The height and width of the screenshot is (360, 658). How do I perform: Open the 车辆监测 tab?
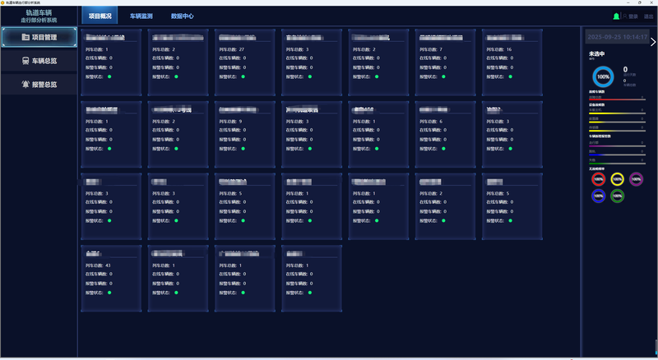coord(141,16)
